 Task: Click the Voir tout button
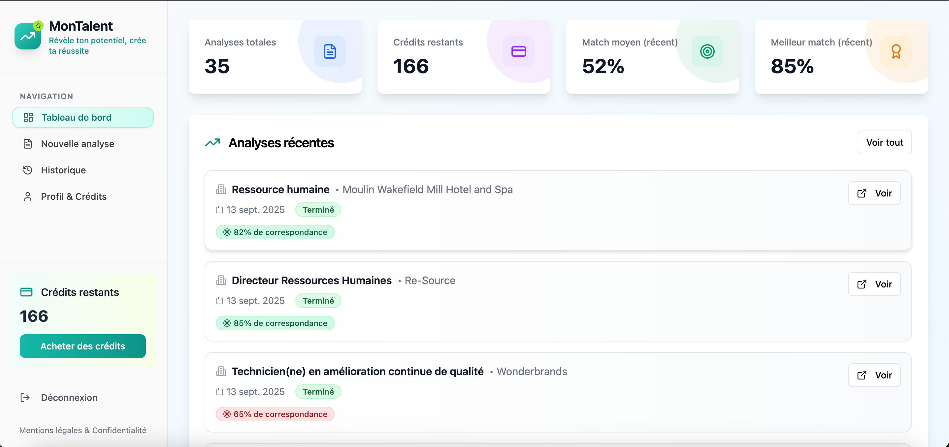885,142
